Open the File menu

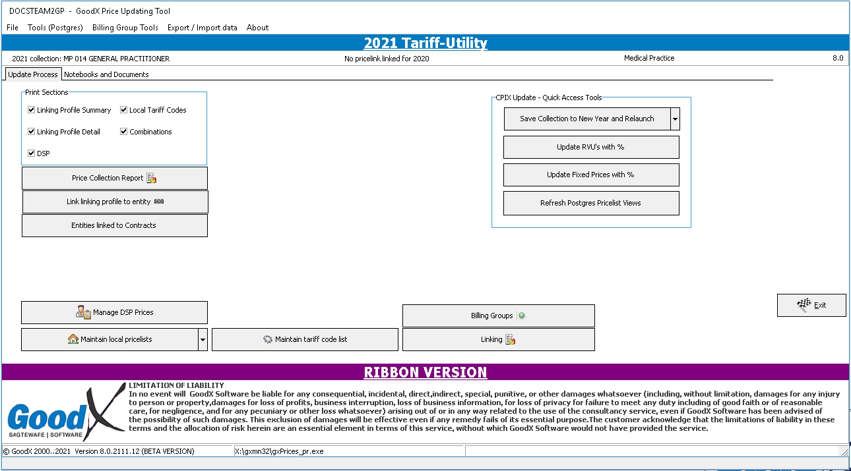click(x=13, y=28)
